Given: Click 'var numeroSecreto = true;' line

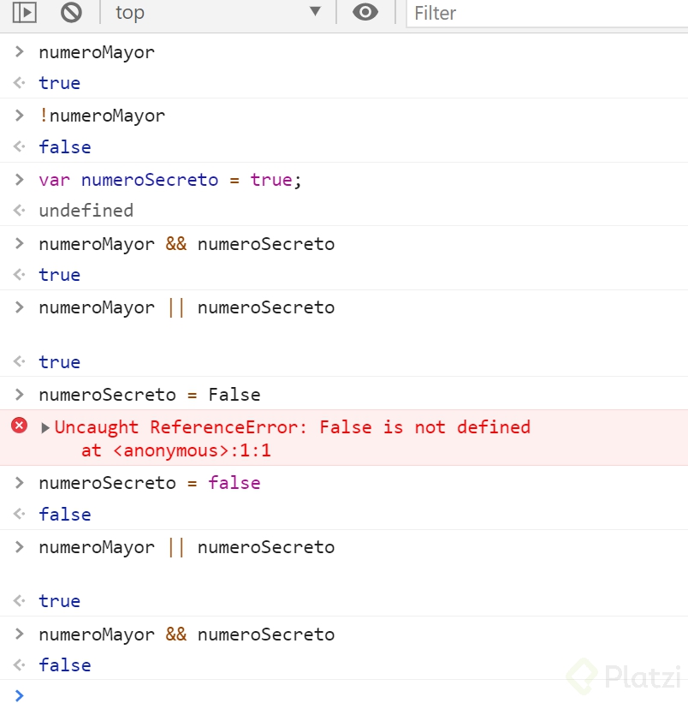Looking at the screenshot, I should pos(170,180).
